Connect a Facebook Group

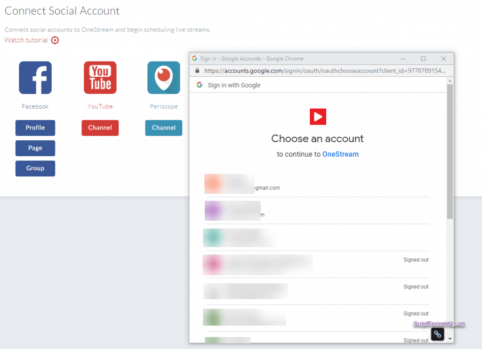pyautogui.click(x=35, y=168)
